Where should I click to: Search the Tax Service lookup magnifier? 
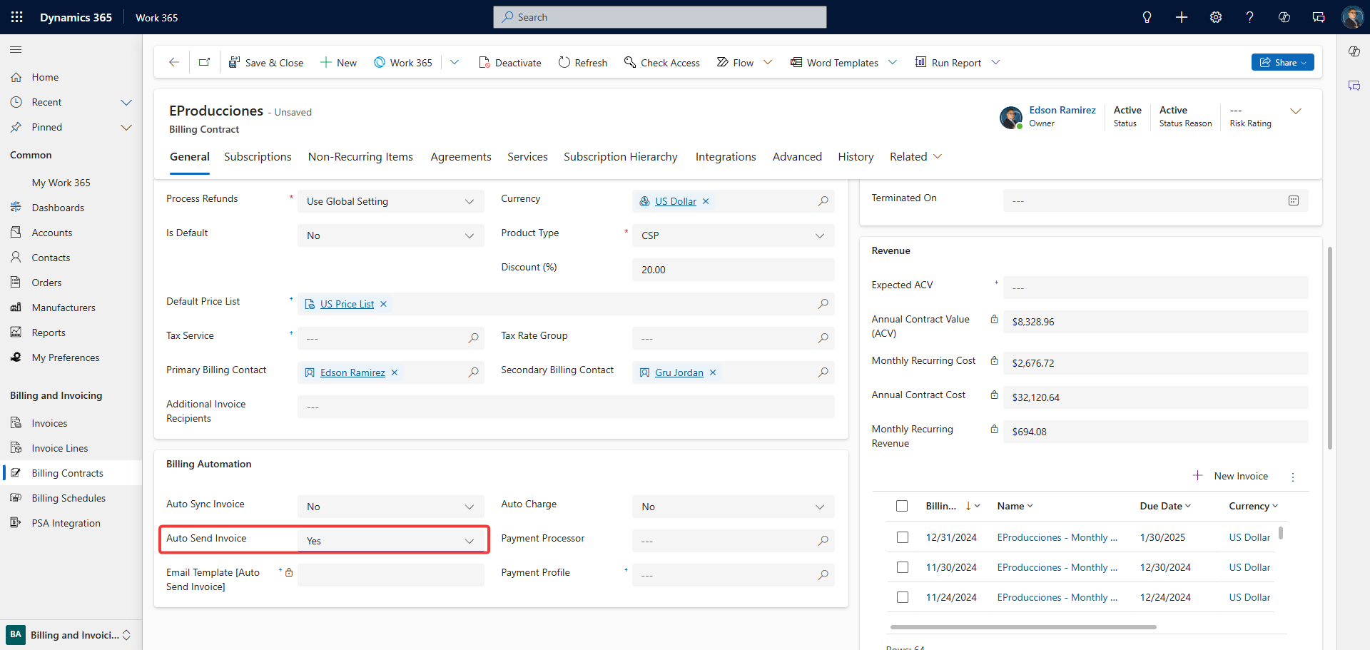[x=474, y=338]
